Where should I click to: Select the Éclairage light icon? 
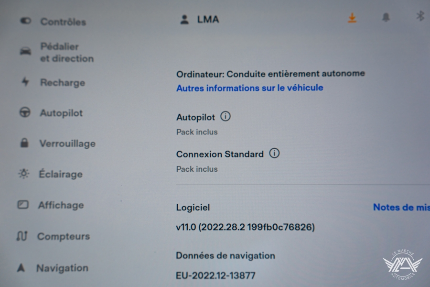tap(24, 174)
